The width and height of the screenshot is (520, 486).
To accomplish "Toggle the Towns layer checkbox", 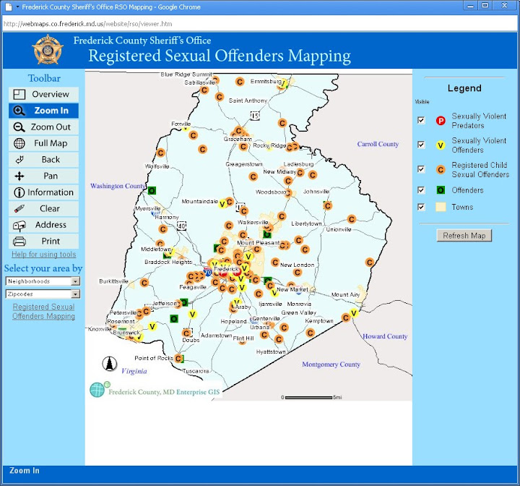I will pos(421,207).
